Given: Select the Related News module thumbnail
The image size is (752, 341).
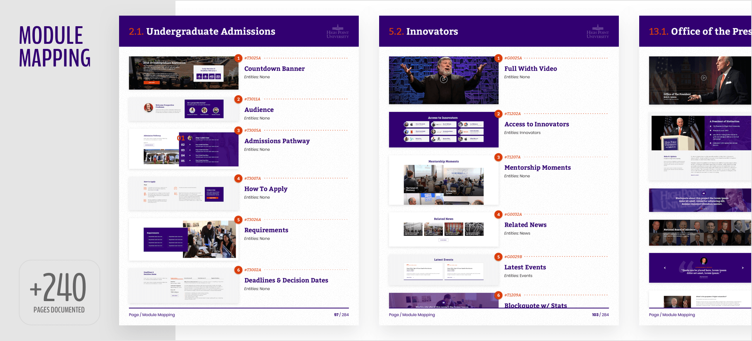Looking at the screenshot, I should point(444,230).
